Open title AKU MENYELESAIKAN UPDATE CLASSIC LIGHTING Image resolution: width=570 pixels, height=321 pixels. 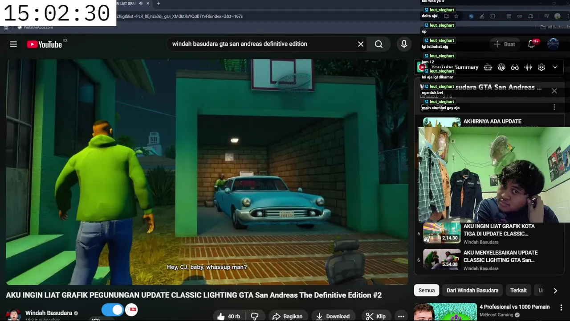click(x=501, y=256)
